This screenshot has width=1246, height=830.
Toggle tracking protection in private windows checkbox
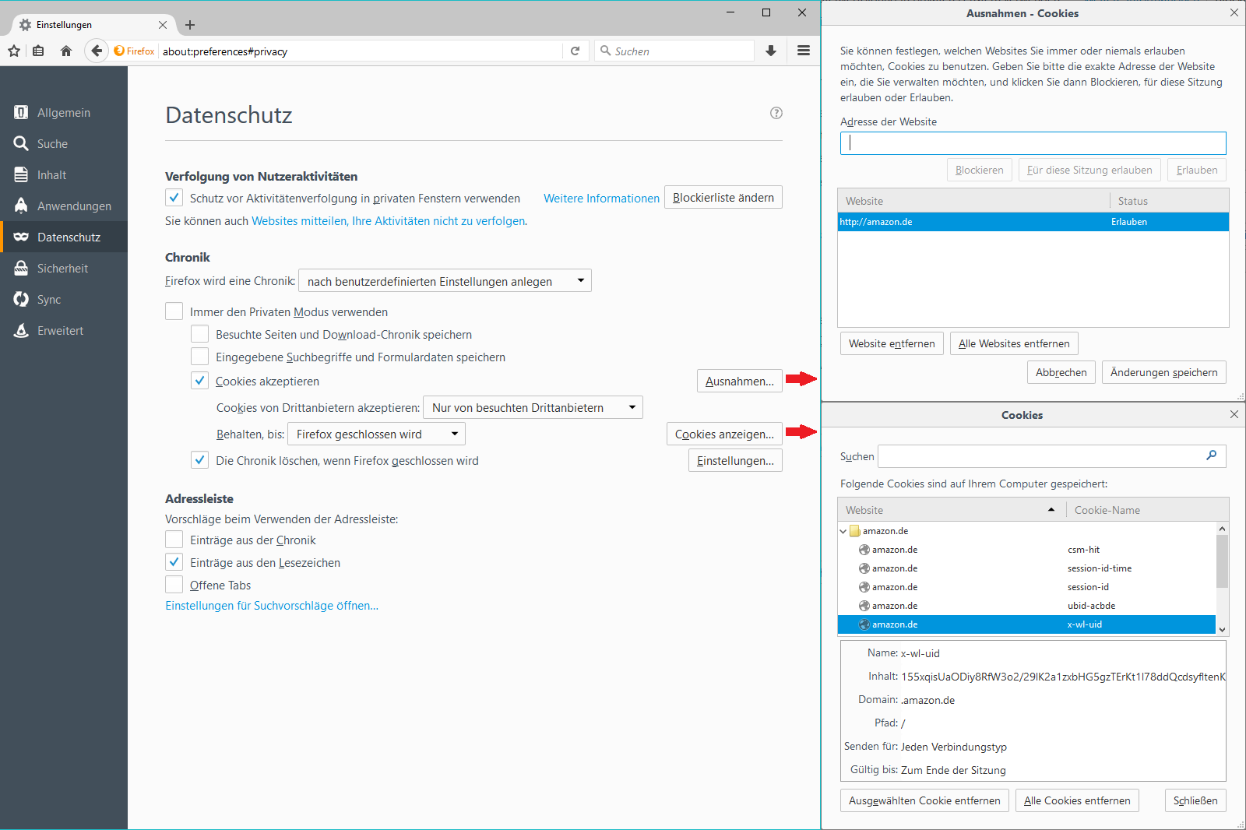[x=174, y=198]
